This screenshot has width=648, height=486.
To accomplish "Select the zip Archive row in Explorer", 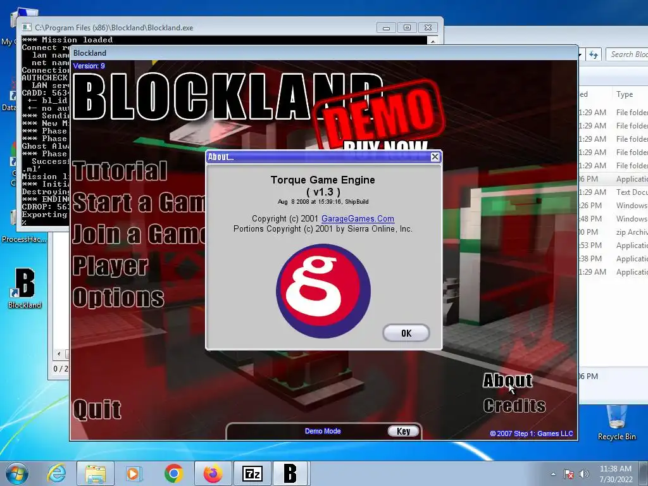I will pyautogui.click(x=613, y=232).
